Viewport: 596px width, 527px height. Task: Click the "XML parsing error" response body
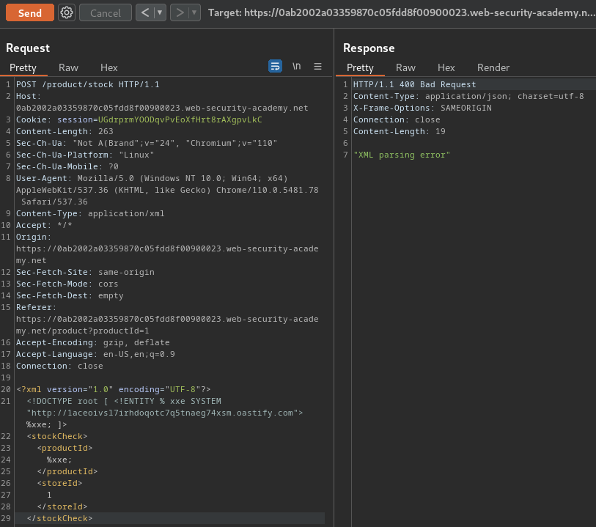coord(402,155)
